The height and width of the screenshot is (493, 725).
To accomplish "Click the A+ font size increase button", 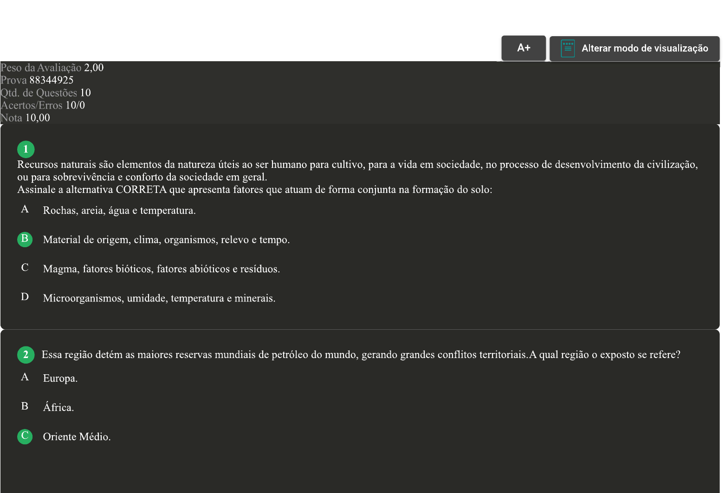I will coord(523,48).
